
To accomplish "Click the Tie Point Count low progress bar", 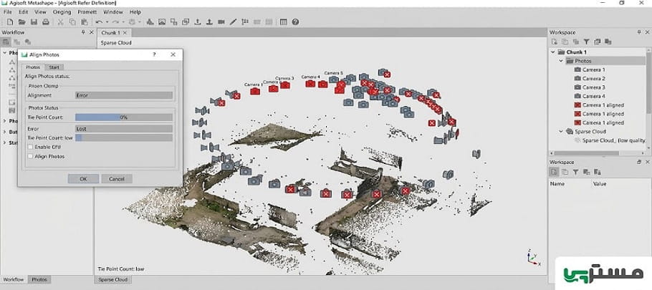I will (x=124, y=137).
